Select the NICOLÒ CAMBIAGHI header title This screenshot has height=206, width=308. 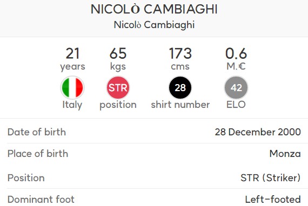tap(154, 9)
